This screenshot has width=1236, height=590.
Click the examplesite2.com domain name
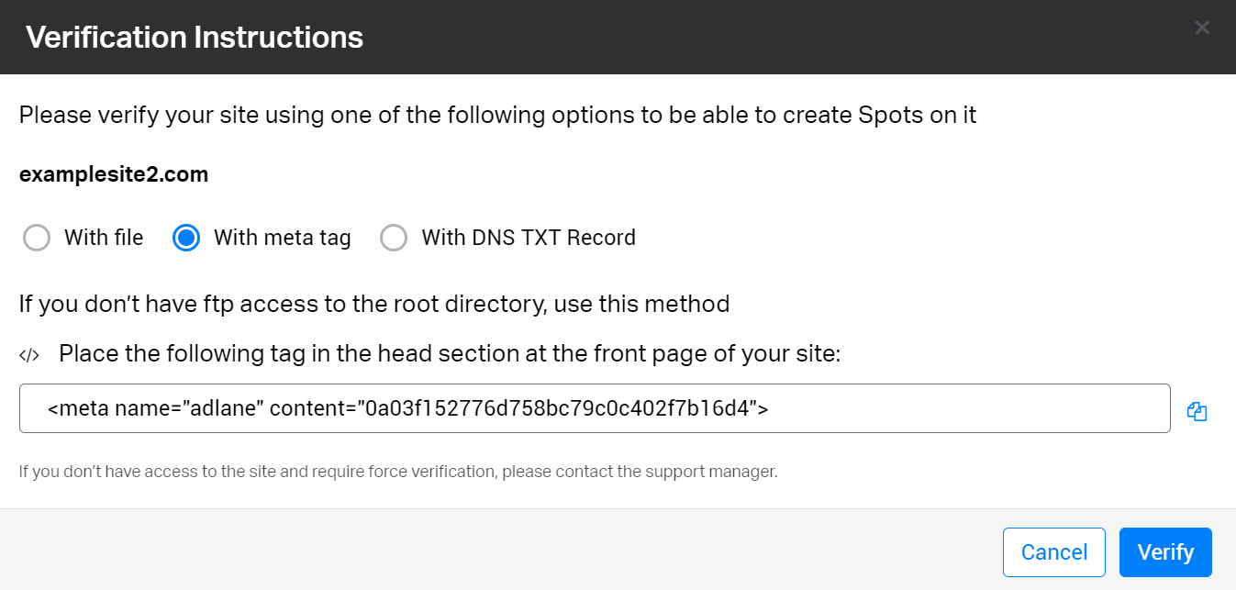pos(114,174)
